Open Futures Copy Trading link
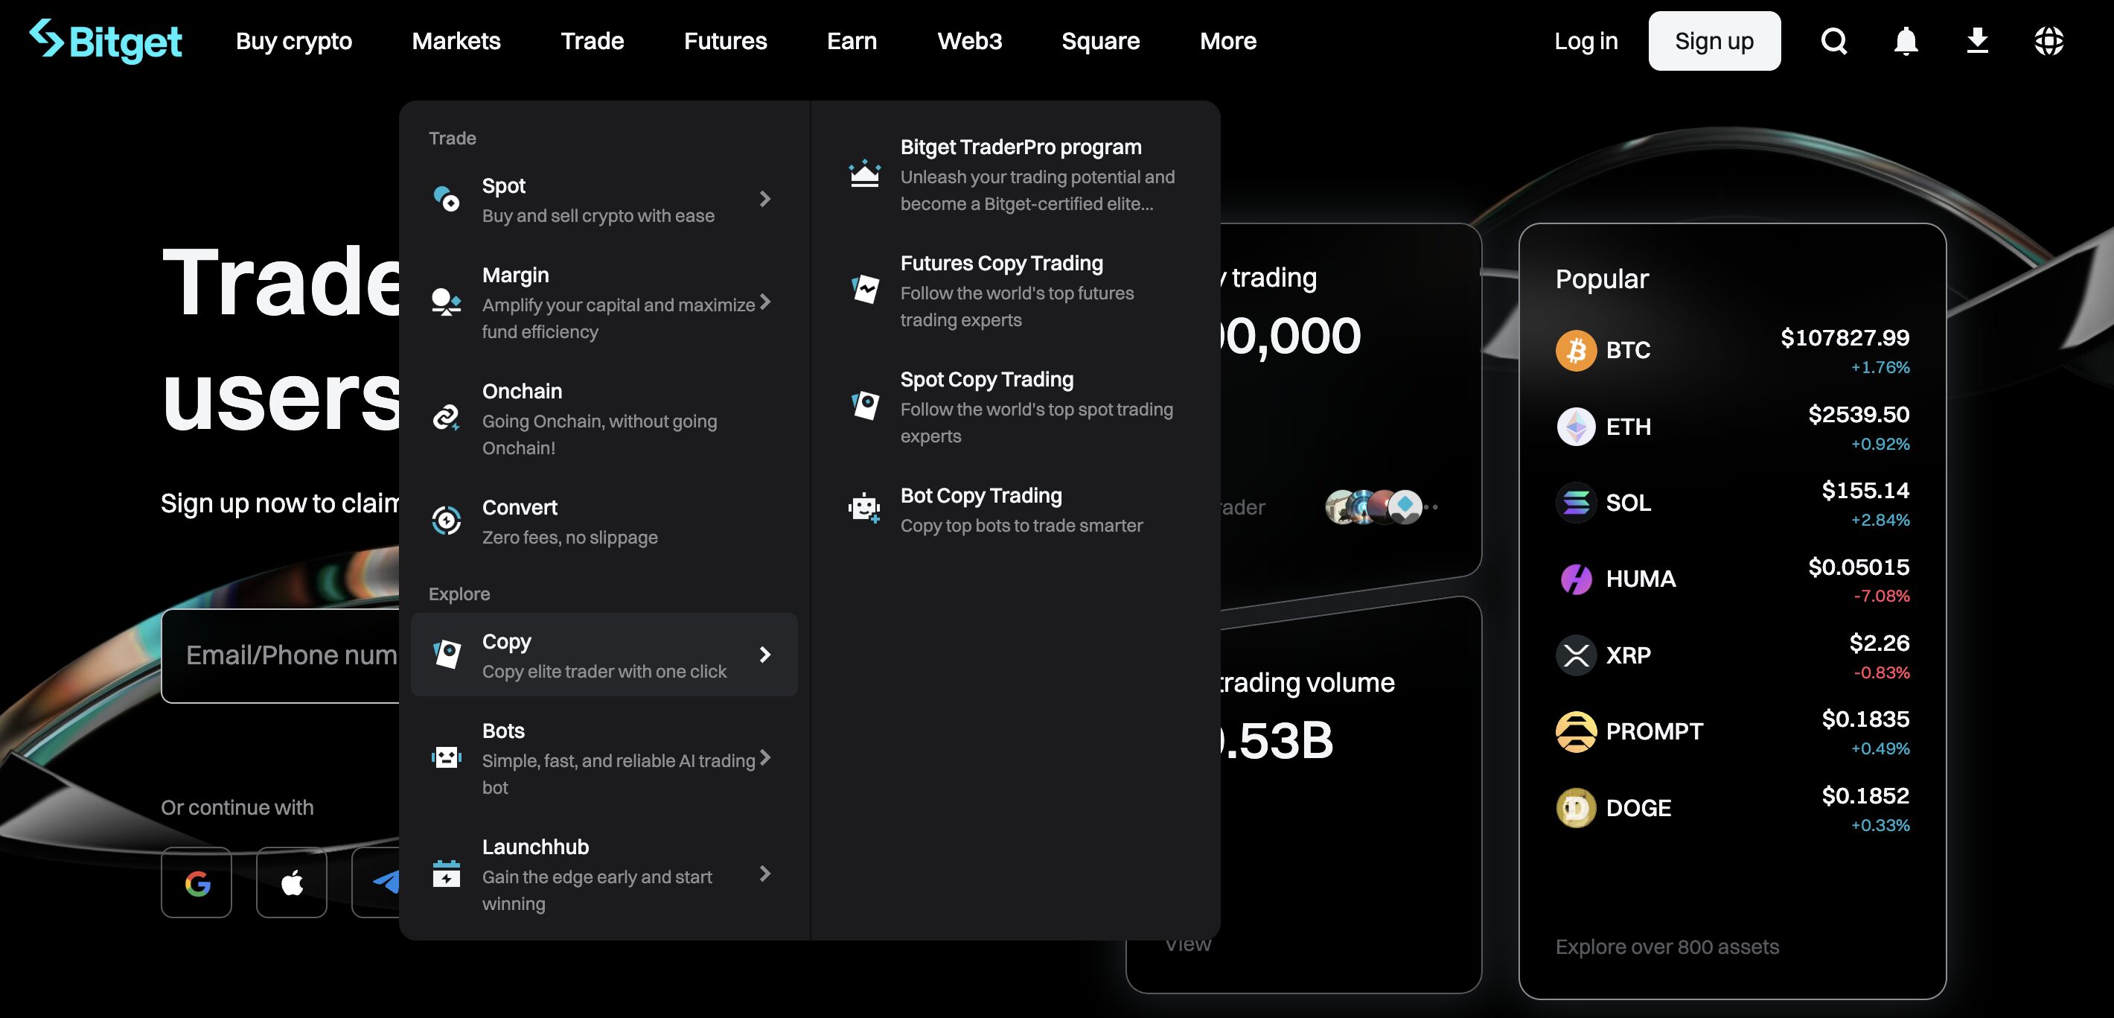 coord(1015,290)
